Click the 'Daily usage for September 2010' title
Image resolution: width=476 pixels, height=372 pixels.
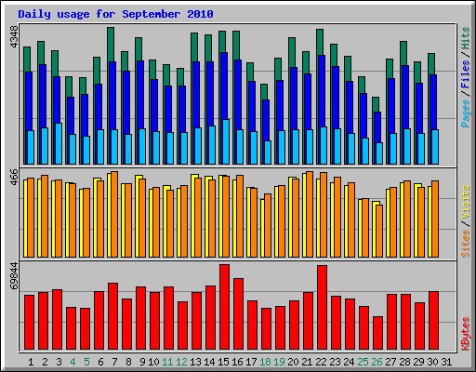[115, 14]
